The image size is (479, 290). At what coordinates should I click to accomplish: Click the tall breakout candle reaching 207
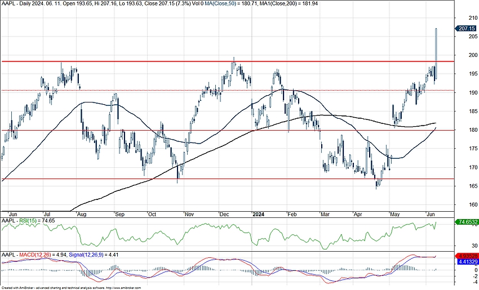[x=436, y=53]
